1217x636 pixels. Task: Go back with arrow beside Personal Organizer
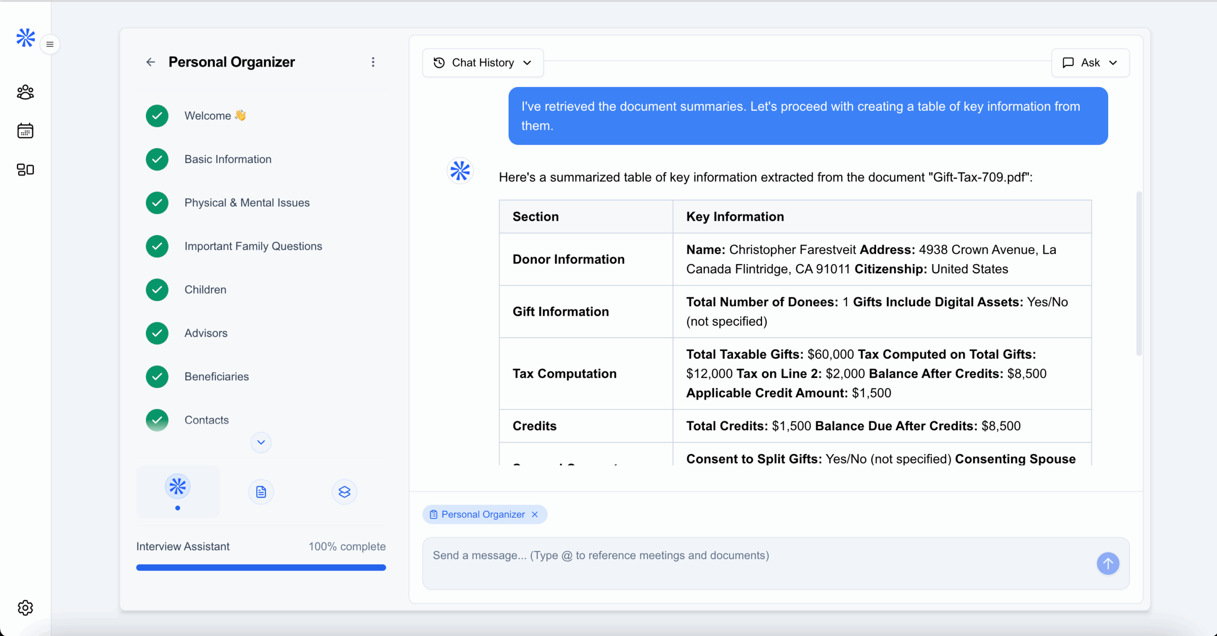pyautogui.click(x=151, y=62)
